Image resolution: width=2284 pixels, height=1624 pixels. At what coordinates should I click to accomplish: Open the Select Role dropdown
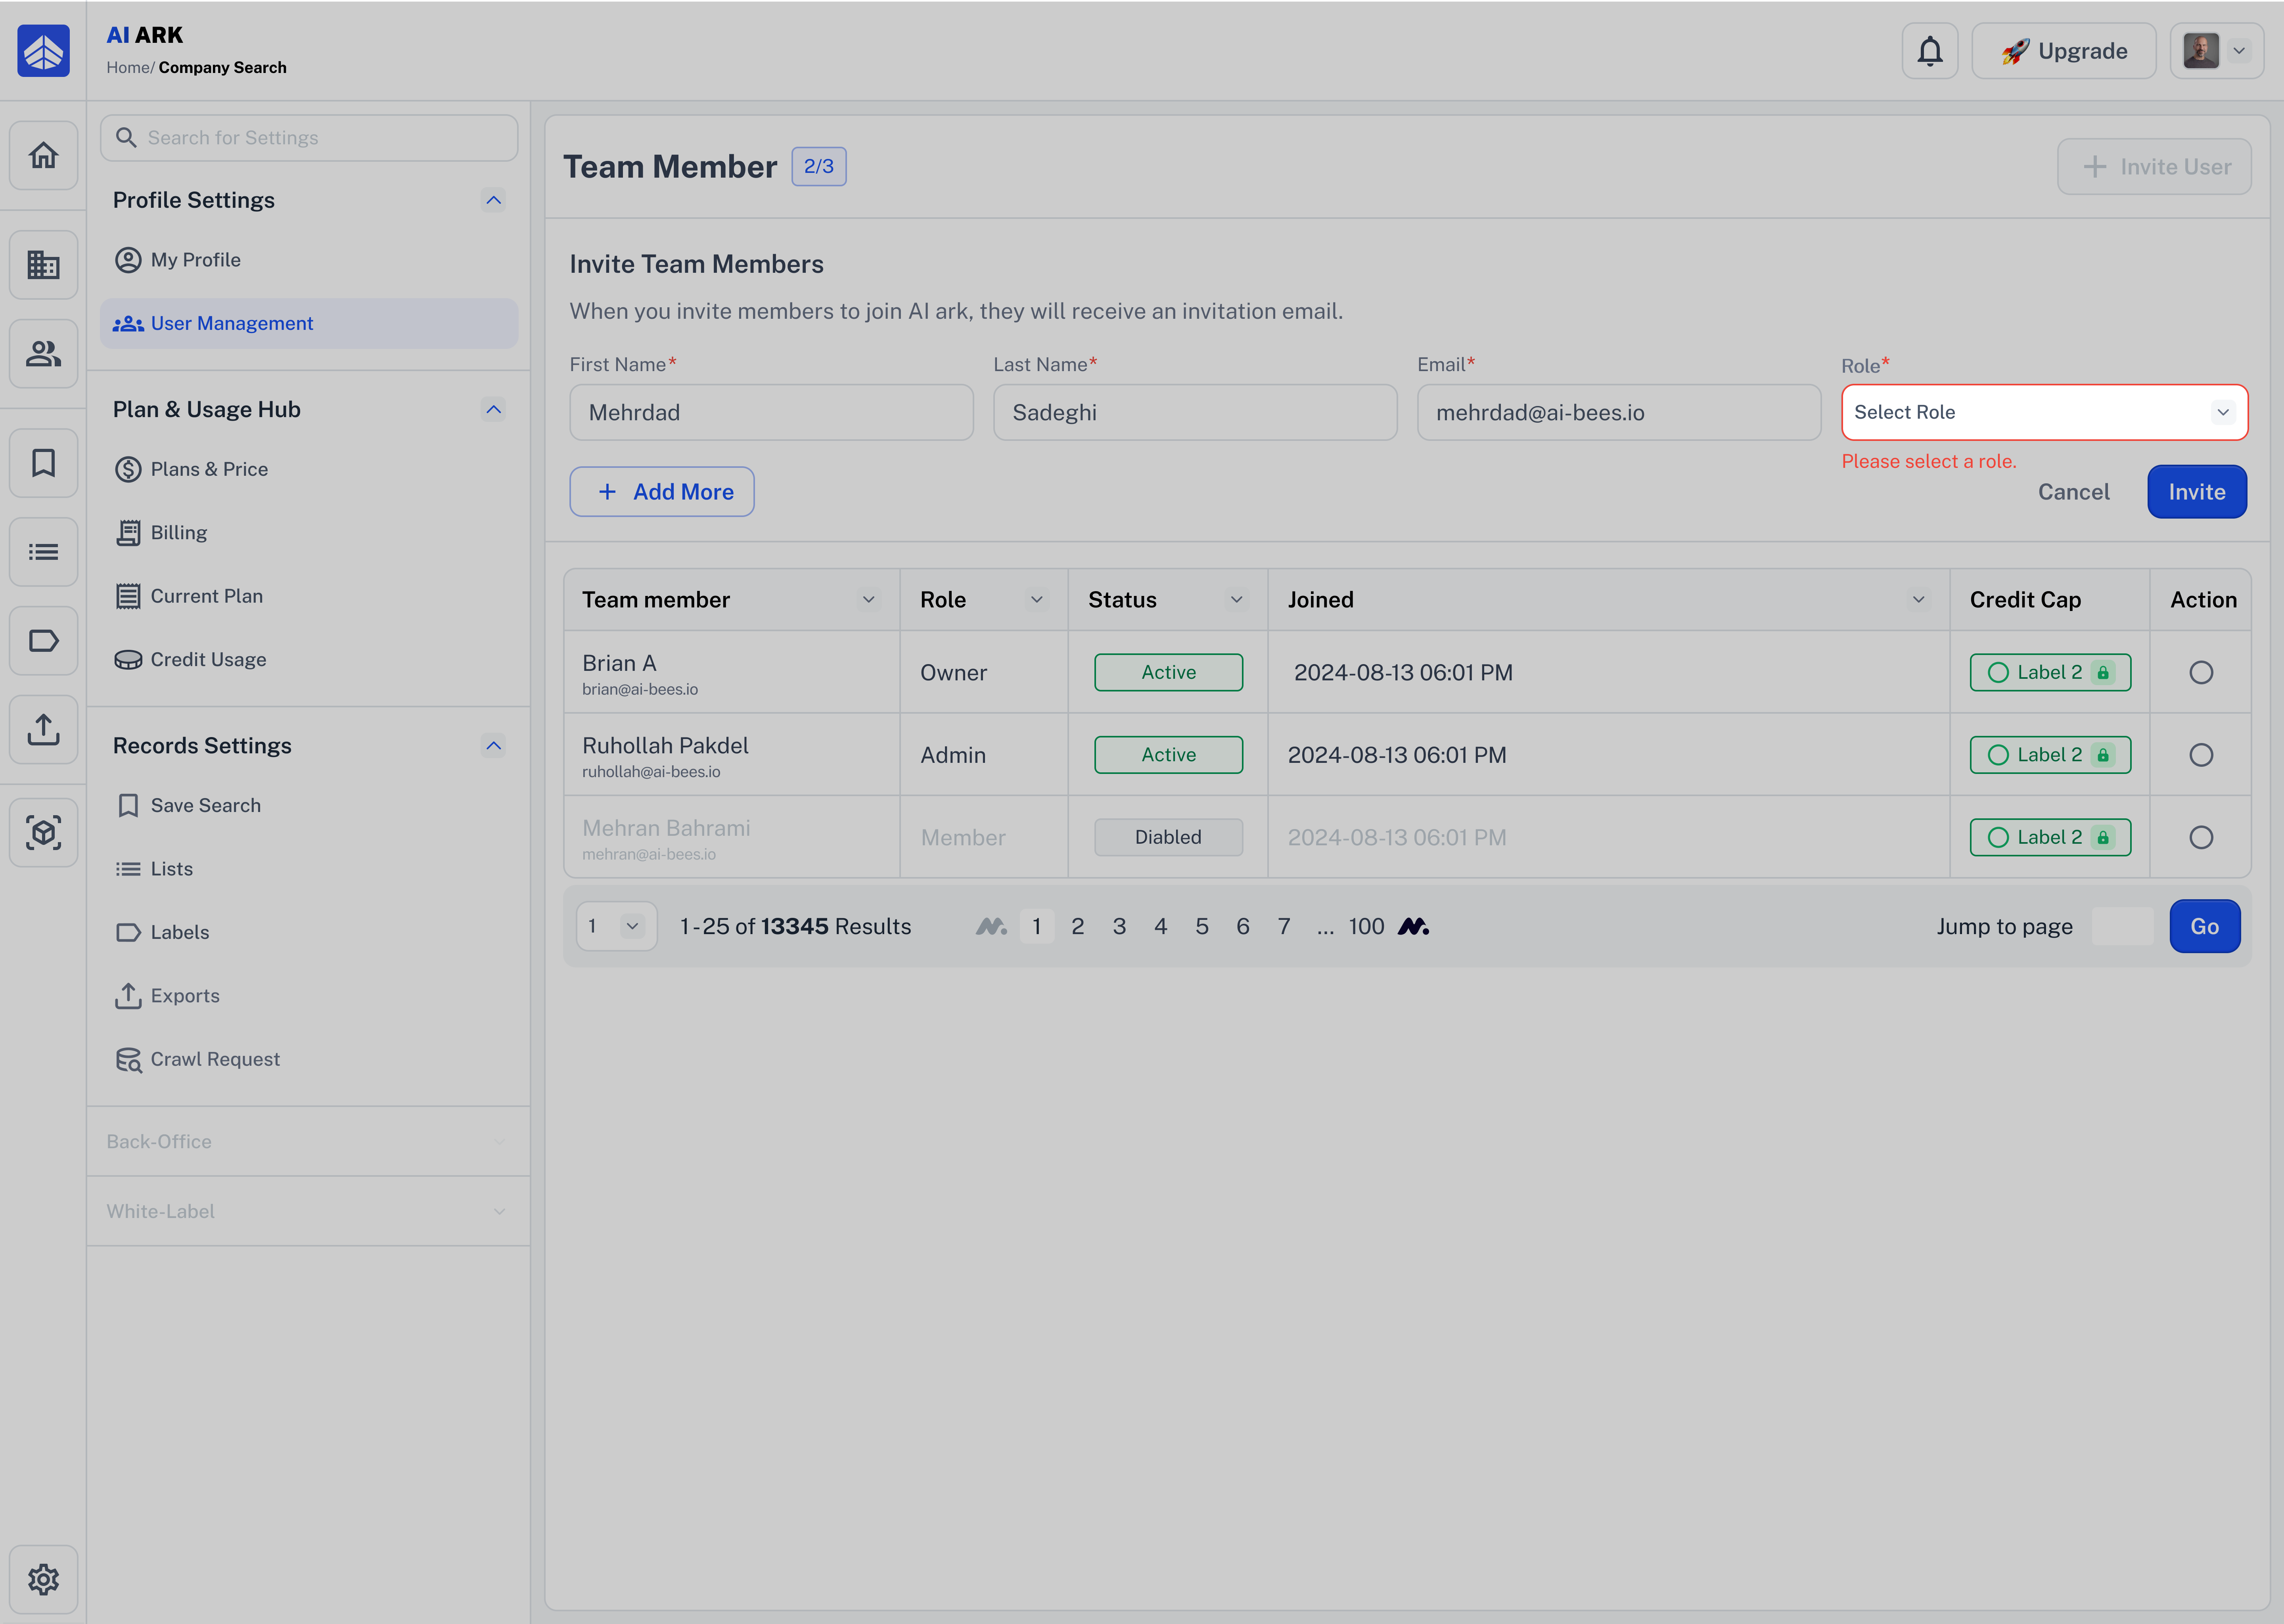click(2044, 412)
